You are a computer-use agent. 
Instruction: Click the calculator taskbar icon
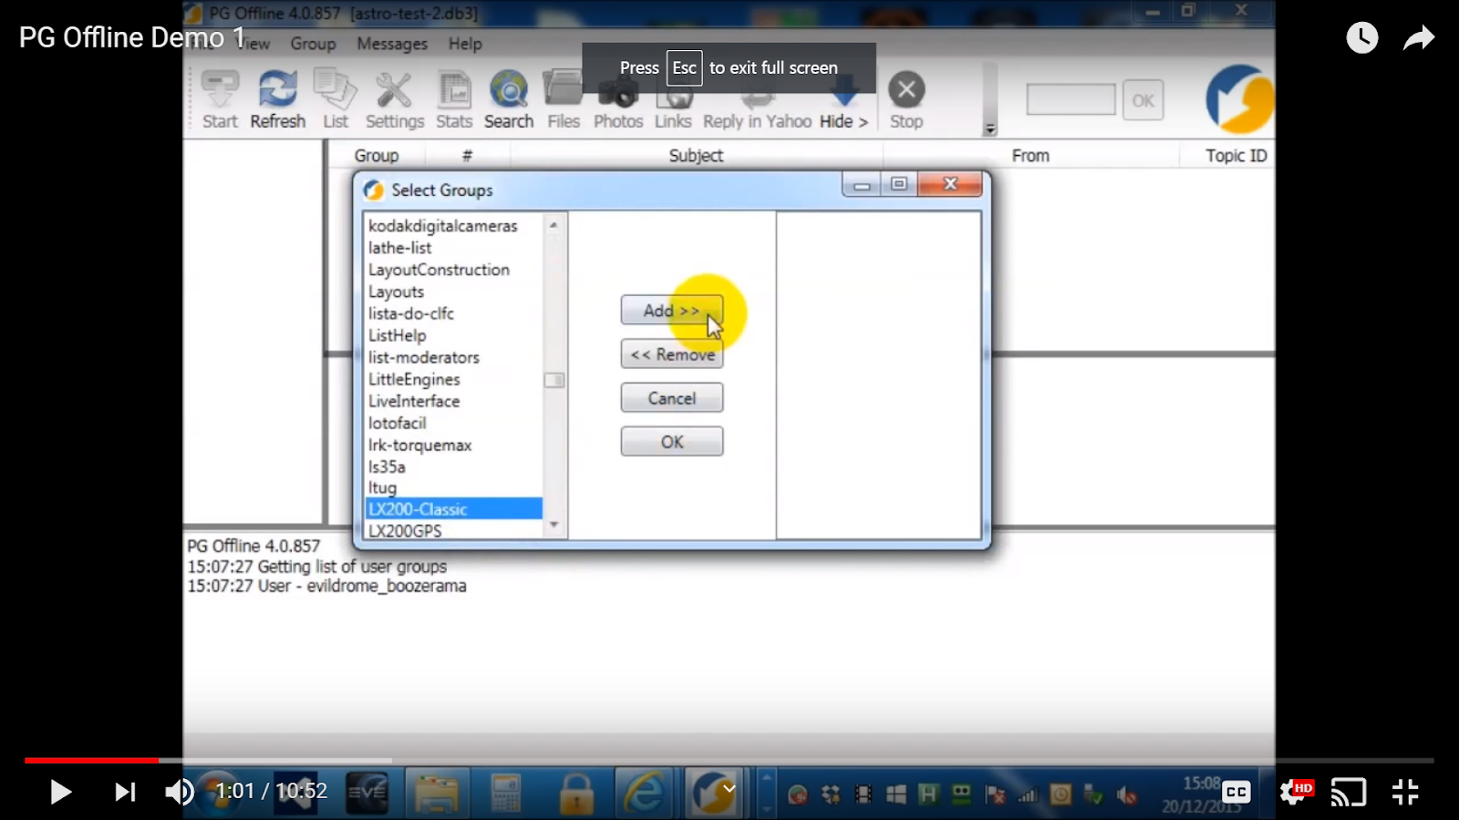(505, 794)
